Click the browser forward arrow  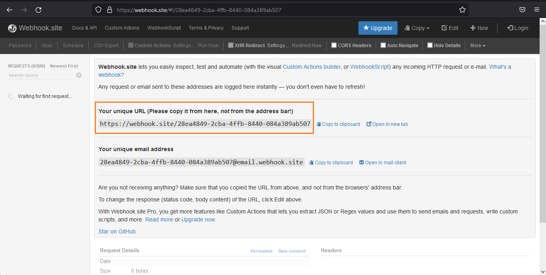coord(24,10)
